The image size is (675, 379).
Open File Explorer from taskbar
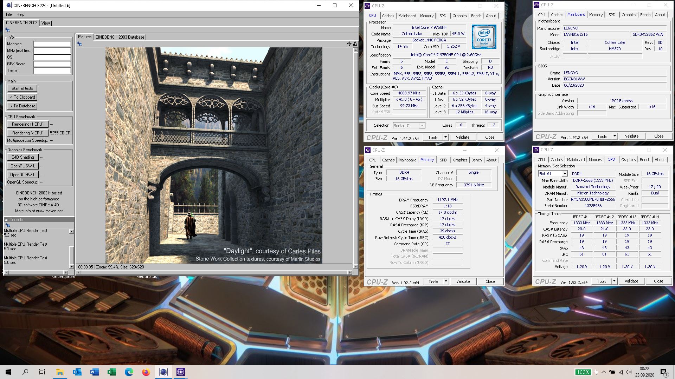[x=60, y=372]
